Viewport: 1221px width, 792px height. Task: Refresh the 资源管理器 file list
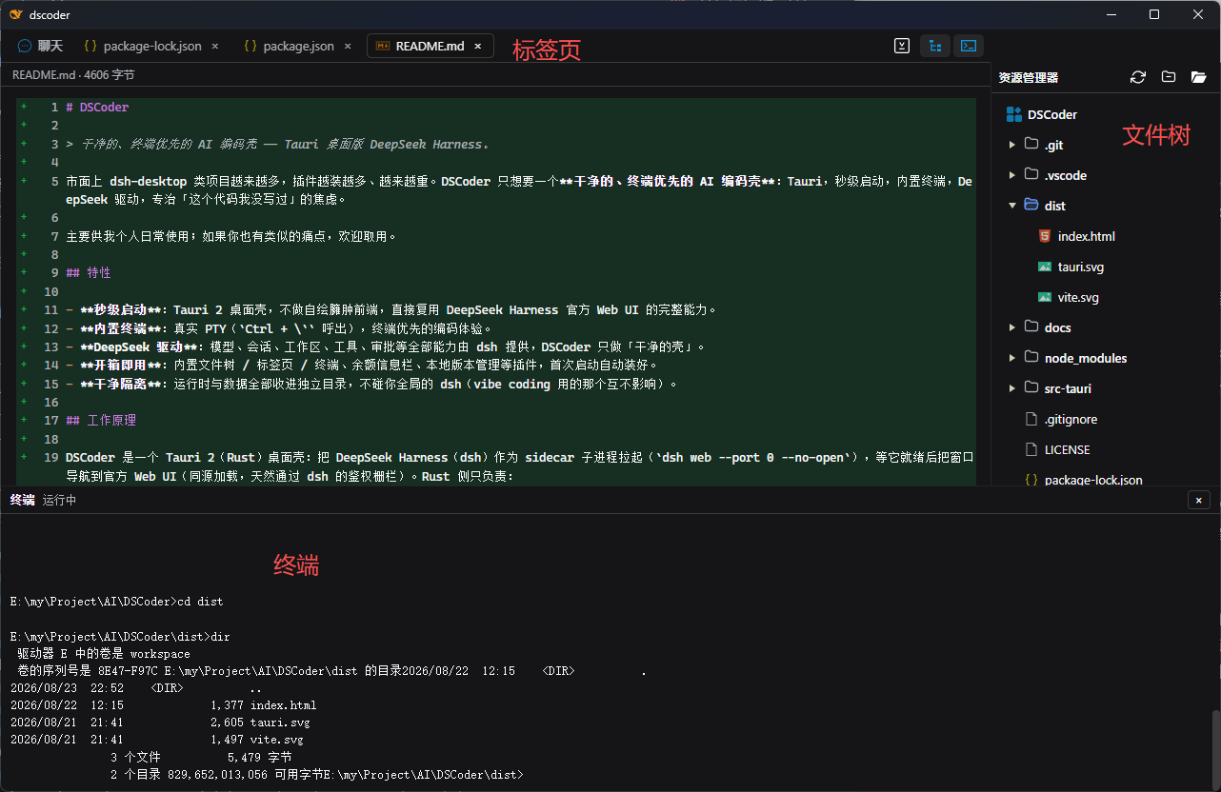point(1137,77)
